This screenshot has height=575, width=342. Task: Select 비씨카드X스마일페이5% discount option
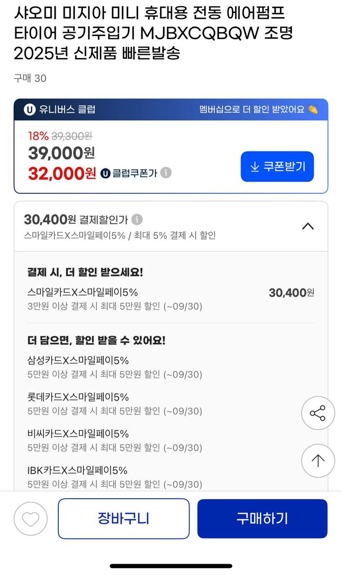78,433
